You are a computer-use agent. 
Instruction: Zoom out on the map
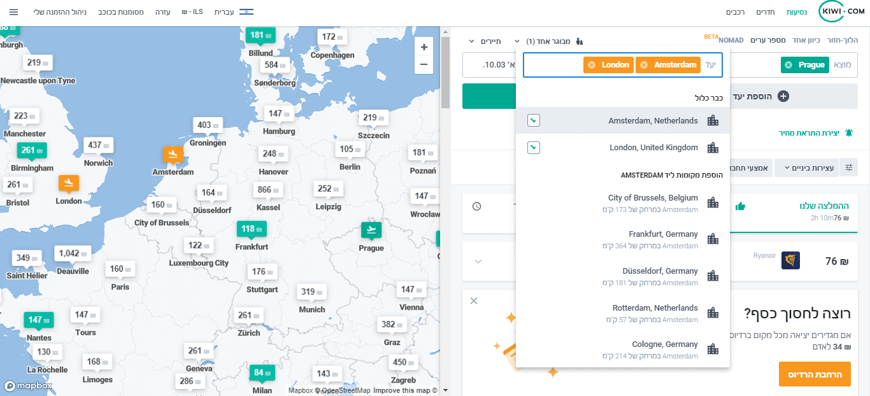[424, 64]
